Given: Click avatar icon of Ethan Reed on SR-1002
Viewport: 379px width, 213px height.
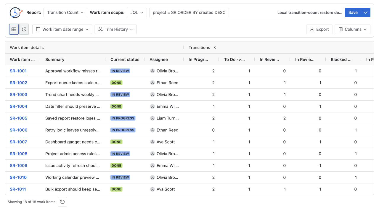Looking at the screenshot, I should point(152,83).
